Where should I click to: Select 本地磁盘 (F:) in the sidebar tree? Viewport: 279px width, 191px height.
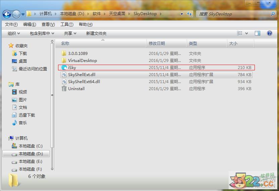tap(30, 169)
